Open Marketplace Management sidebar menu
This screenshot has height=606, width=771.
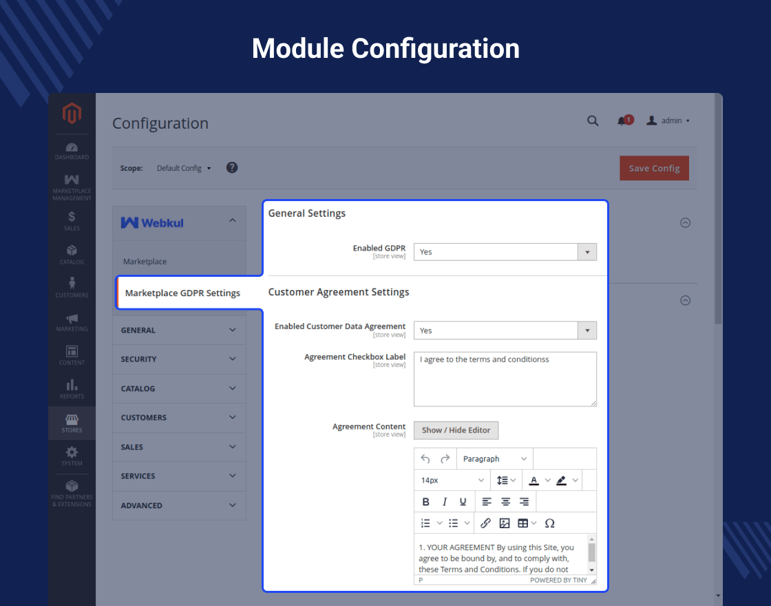click(x=72, y=187)
